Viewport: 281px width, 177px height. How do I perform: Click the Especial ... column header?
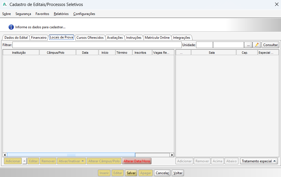(268, 53)
